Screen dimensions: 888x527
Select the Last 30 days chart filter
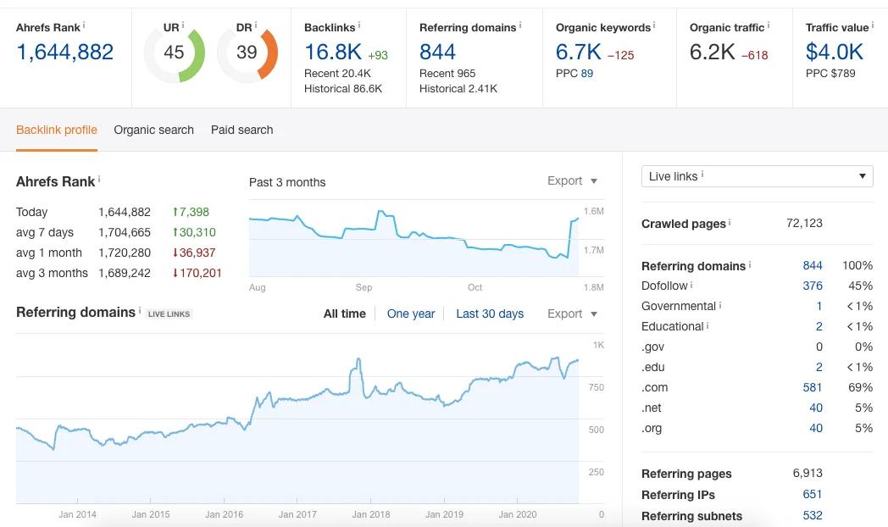pos(490,313)
